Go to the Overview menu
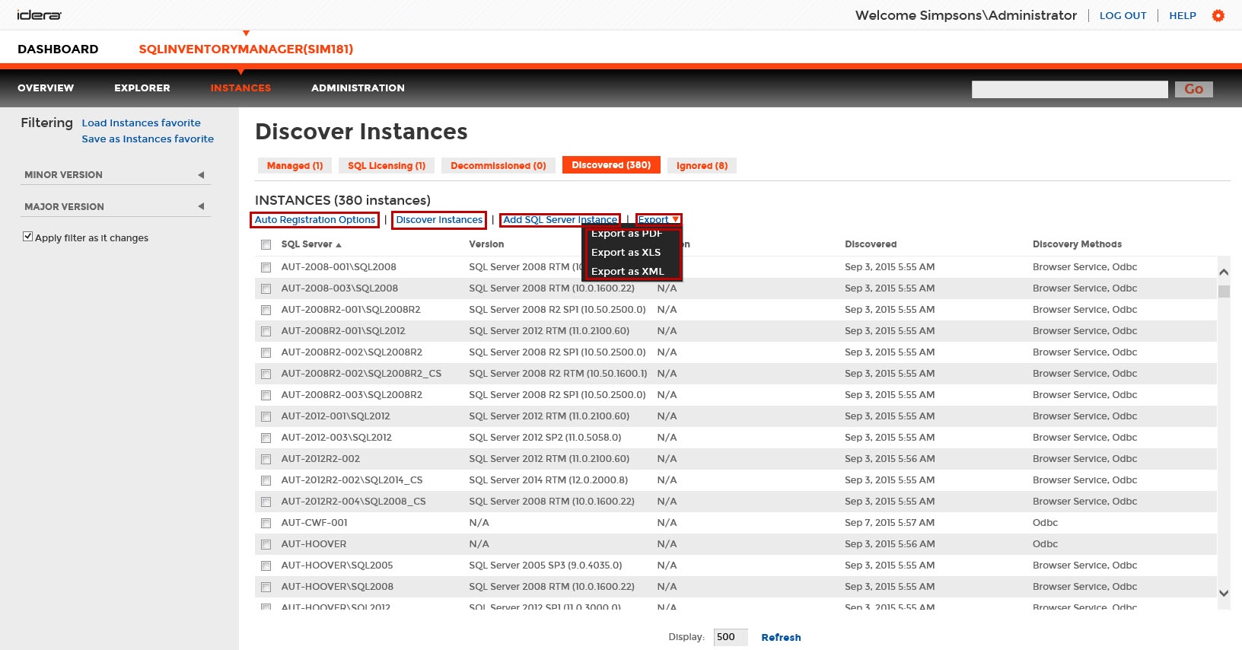This screenshot has height=650, width=1242. 46,88
